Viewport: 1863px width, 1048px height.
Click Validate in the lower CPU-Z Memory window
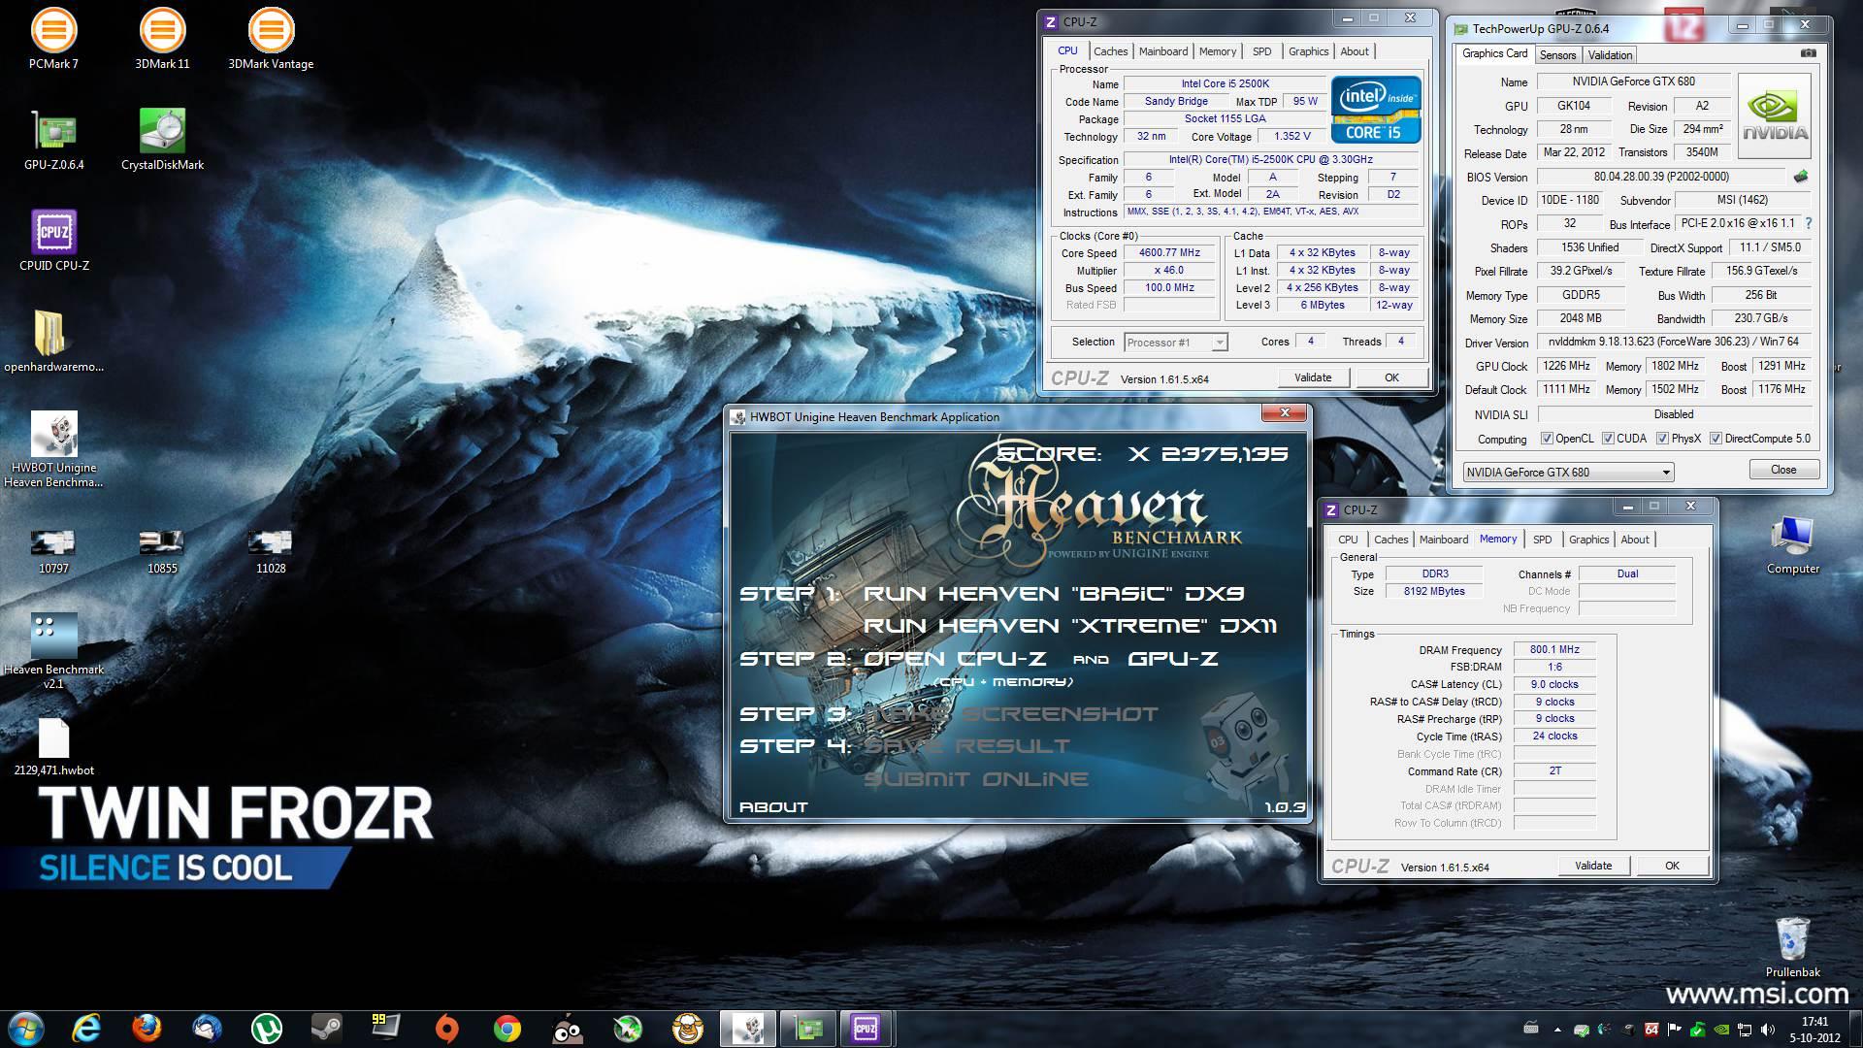tap(1592, 866)
